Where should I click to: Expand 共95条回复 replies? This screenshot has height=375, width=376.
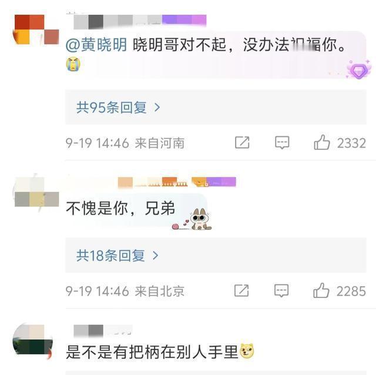click(x=216, y=107)
